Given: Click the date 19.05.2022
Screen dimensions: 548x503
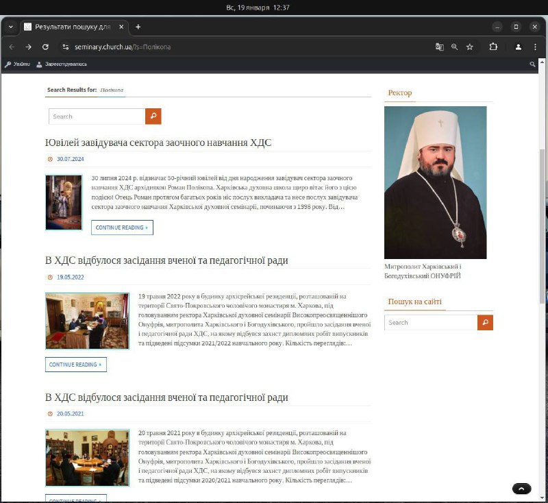Looking at the screenshot, I should click(71, 277).
